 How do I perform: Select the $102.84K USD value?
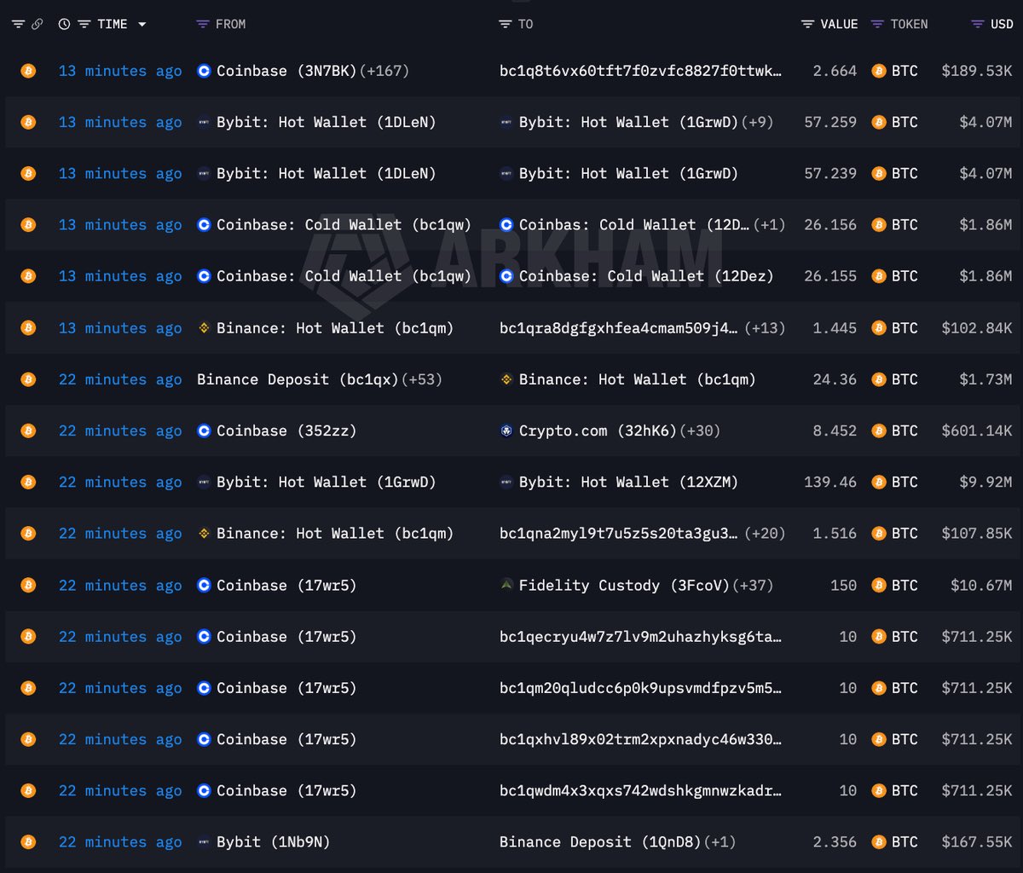977,327
